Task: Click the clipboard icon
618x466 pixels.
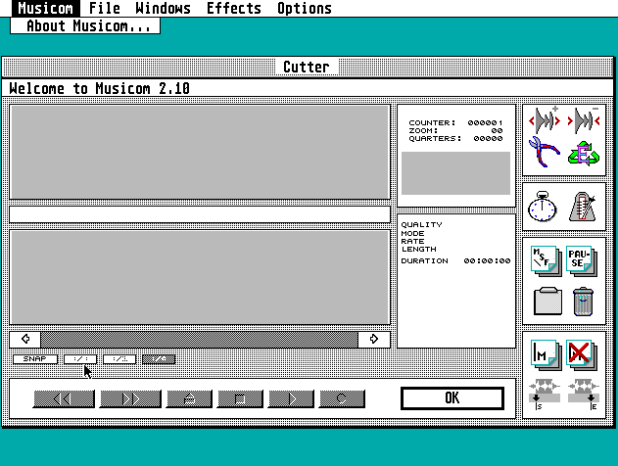Action: point(547,301)
